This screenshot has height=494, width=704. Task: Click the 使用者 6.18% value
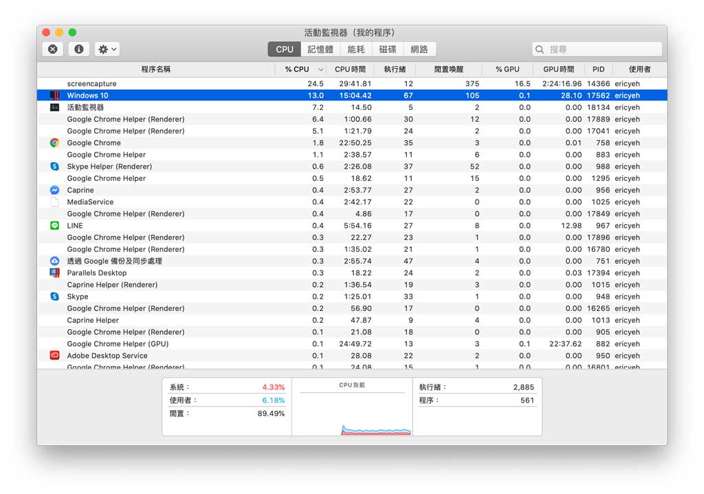tap(274, 400)
